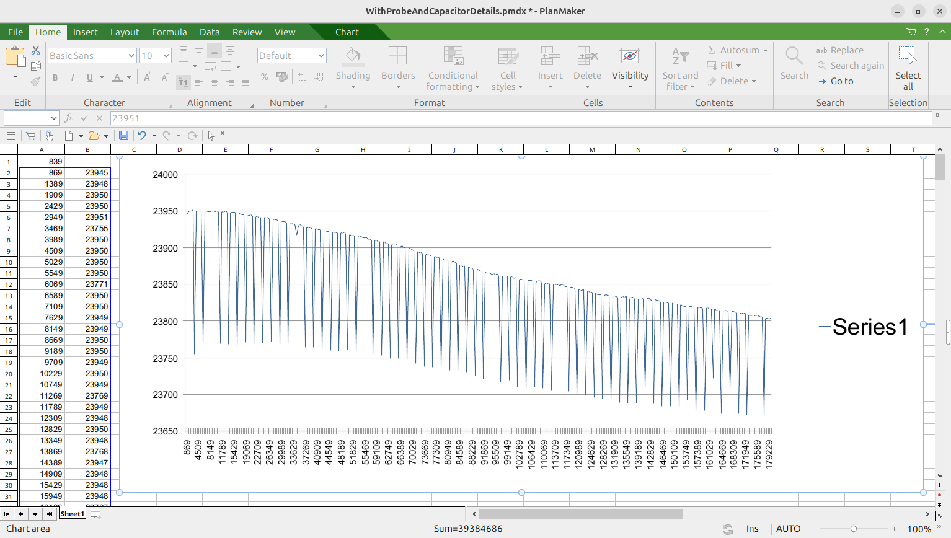Click the Replace button
This screenshot has width=951, height=538.
pos(840,50)
